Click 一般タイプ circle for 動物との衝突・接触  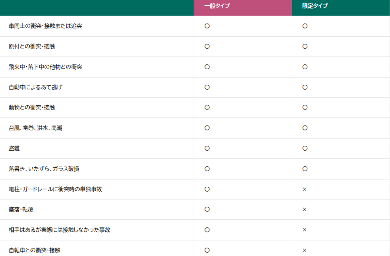pyautogui.click(x=207, y=108)
